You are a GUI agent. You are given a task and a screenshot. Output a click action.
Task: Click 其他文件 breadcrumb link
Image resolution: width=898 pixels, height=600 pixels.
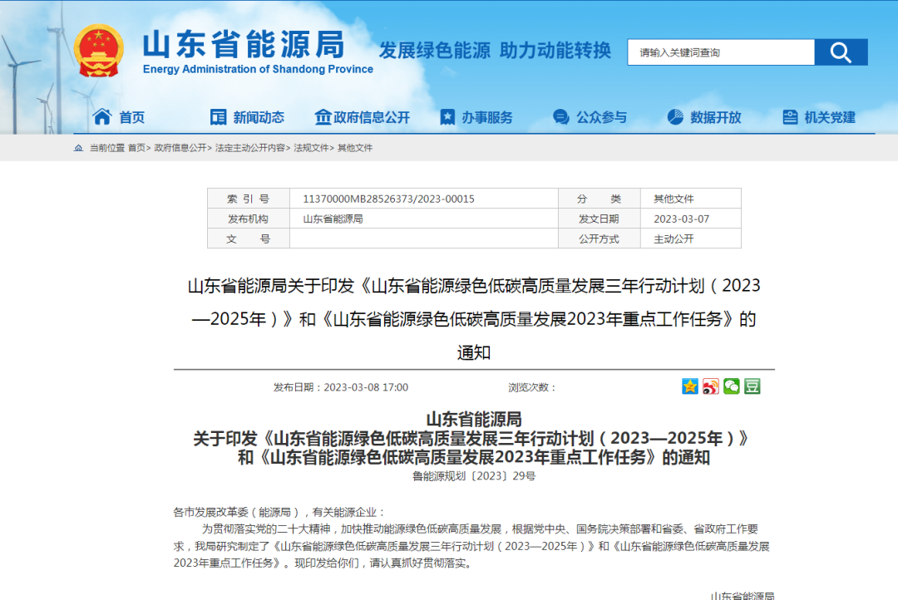tap(355, 148)
